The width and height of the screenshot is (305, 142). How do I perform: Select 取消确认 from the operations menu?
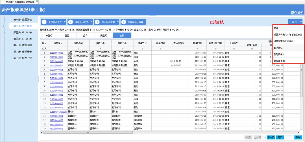pos(278,48)
